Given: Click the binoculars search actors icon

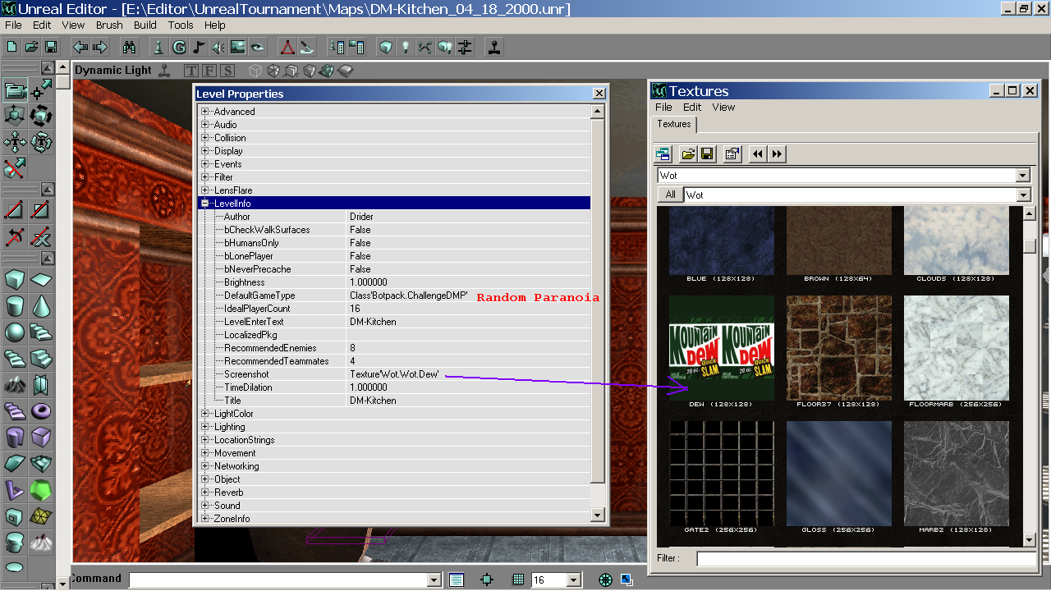Looking at the screenshot, I should [x=129, y=47].
